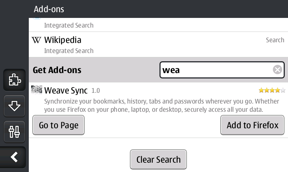Click the Weave Sync version 1.0 label
Viewport: 288px width, 172px height.
96,90
